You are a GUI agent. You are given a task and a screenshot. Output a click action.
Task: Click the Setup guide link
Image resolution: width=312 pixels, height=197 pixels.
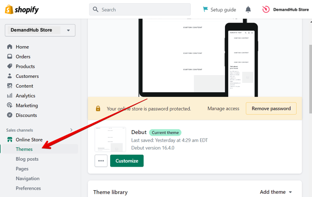pos(223,10)
